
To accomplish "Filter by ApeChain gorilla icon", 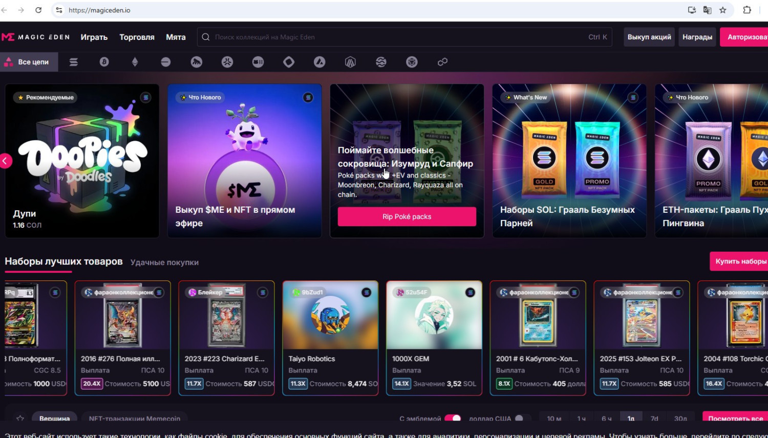I will 197,62.
